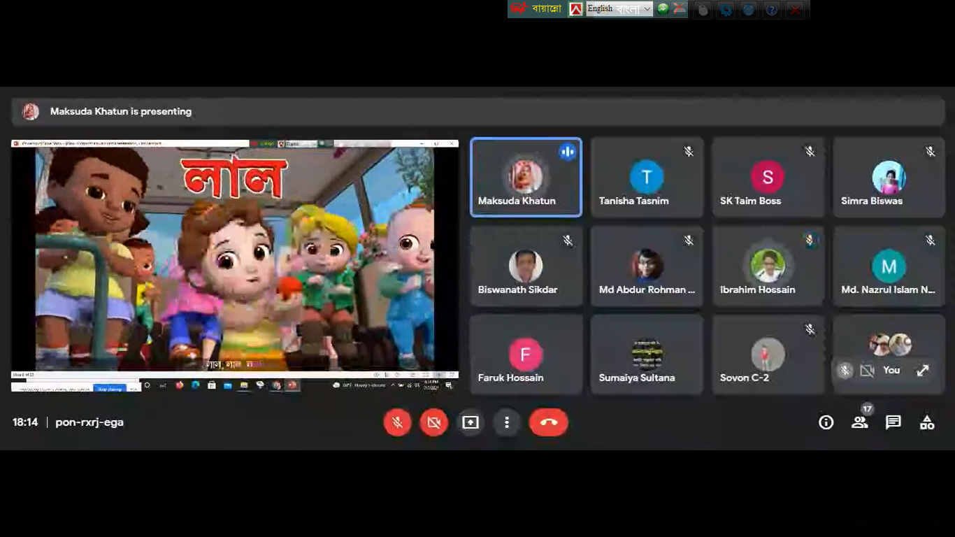
Task: Click the teal M avatar of Md. Nazrul Islam
Action: coord(889,266)
